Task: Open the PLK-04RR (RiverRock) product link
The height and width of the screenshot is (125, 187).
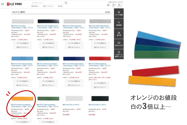Action: [99, 27]
